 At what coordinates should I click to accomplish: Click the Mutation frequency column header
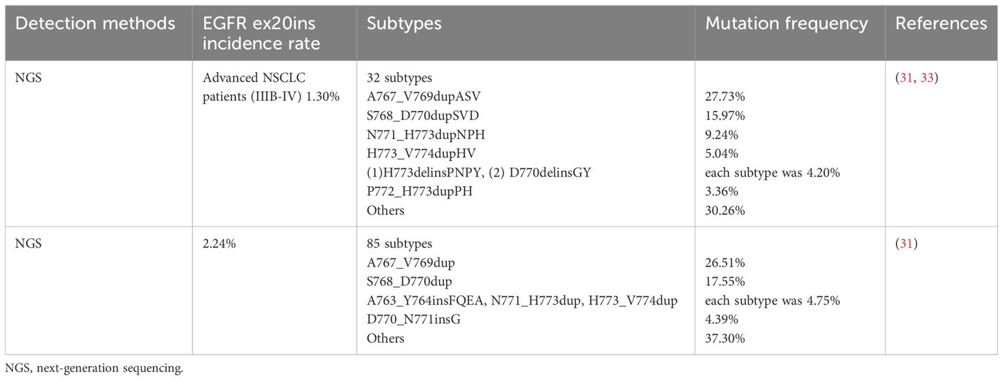tap(787, 23)
